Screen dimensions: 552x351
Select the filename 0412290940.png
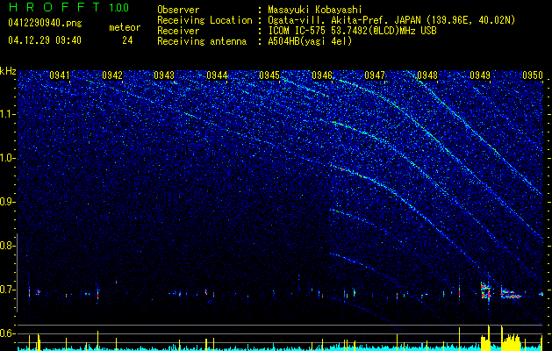coord(45,23)
